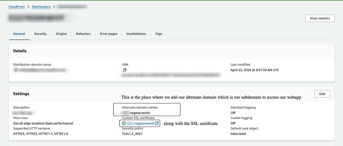Click the breadcrumb chevron after CloudFront
Screen dimensions: 343x146
click(x=28, y=7)
